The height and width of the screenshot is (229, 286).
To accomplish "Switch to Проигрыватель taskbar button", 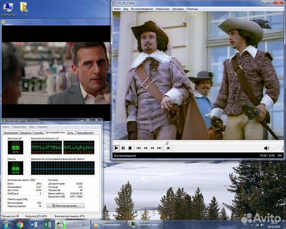I will point(109,224).
